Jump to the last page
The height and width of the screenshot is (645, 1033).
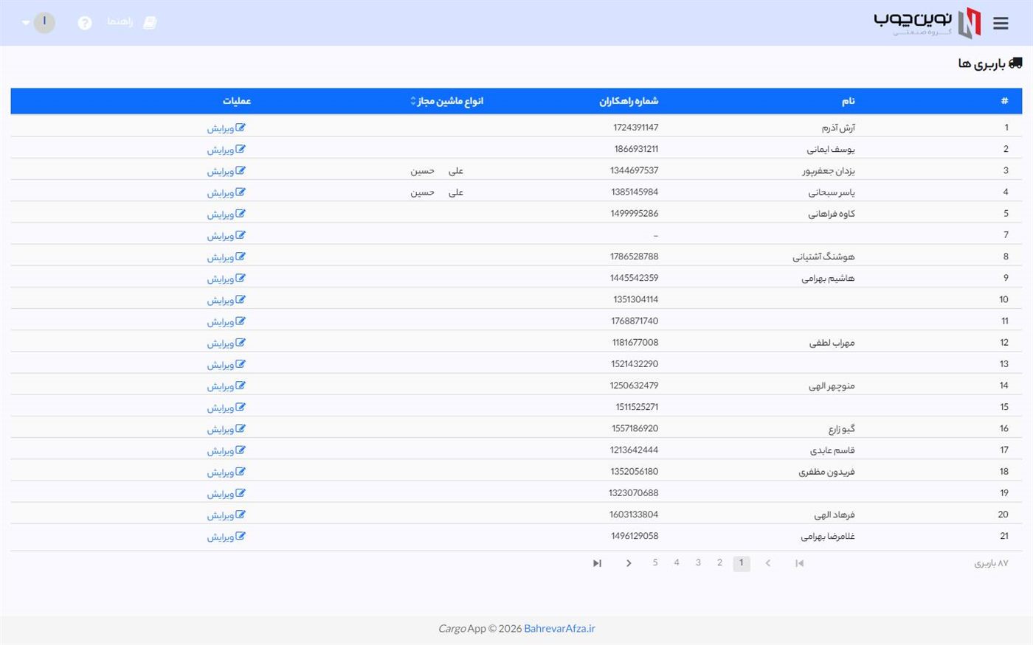pyautogui.click(x=597, y=563)
